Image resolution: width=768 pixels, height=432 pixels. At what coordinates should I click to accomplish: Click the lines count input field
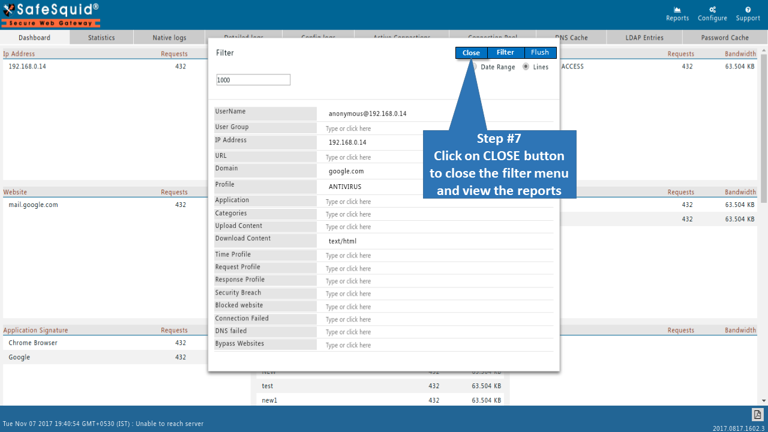pyautogui.click(x=253, y=80)
